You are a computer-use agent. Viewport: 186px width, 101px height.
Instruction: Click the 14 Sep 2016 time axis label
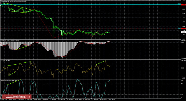[4, 100]
